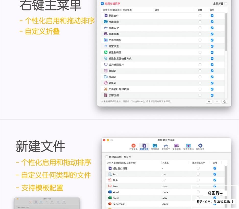This screenshot has width=239, height=209.
Task: Click the 隔空投送 AirDrop icon
Action: pos(106,46)
